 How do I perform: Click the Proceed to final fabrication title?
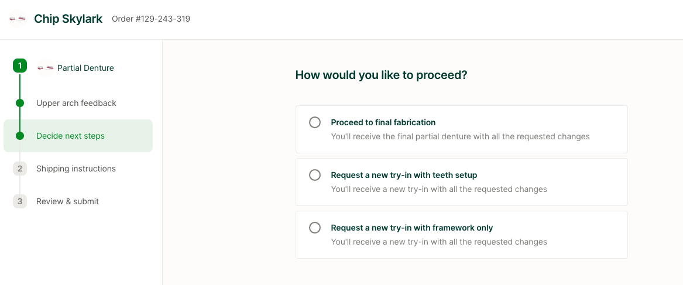point(383,122)
